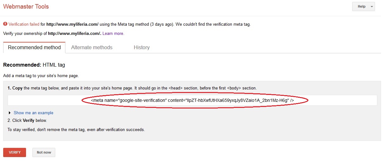Click the Add a meta tag instruction line

pyautogui.click(x=41, y=76)
